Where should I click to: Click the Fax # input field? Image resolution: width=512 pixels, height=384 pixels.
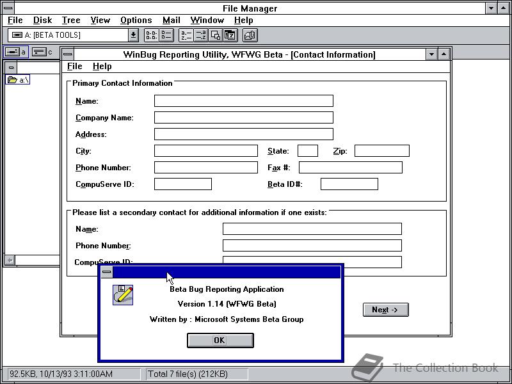coord(350,167)
